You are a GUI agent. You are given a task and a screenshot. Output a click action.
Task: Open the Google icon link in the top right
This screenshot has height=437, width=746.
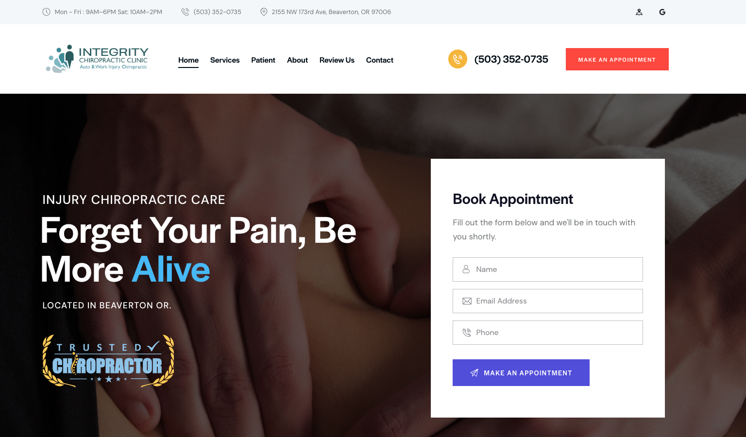point(662,12)
